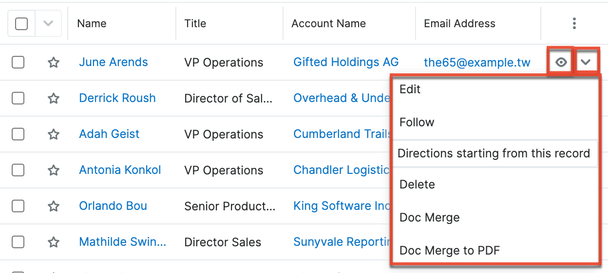This screenshot has width=608, height=273.
Task: Check the select-all checkbox in header
Action: (21, 23)
